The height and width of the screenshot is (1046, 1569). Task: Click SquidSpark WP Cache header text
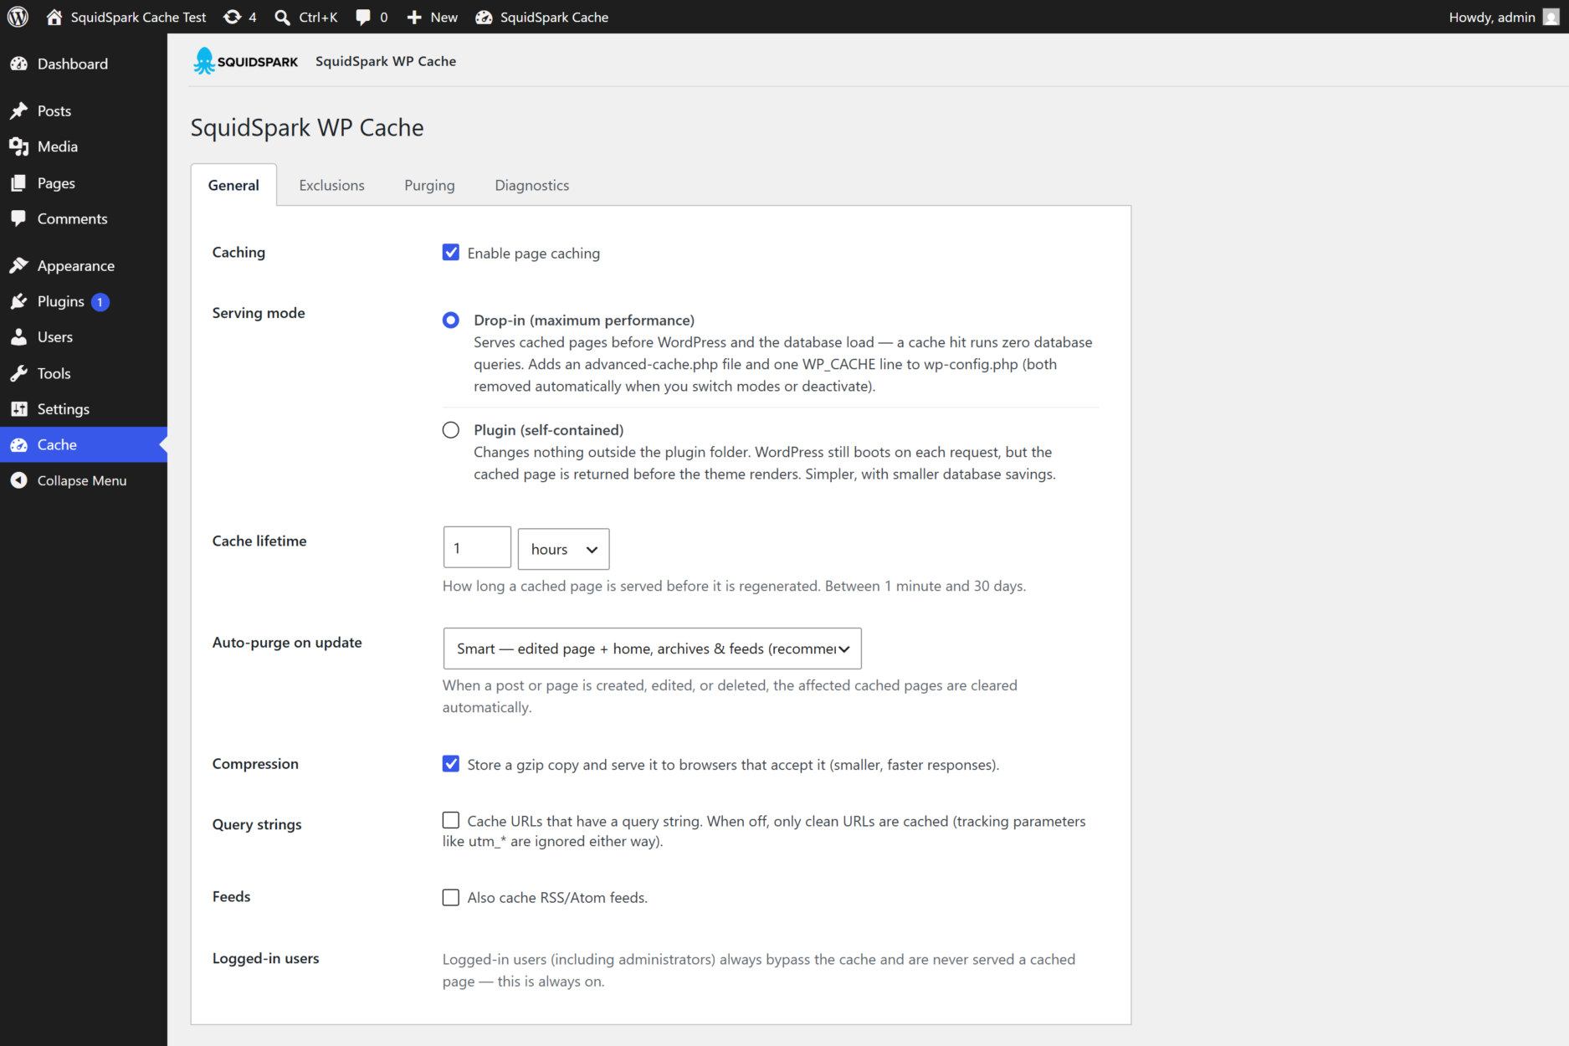pyautogui.click(x=386, y=61)
